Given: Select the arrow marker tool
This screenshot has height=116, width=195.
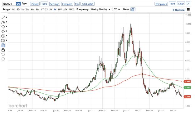Looking at the screenshot, I should 3,31.
